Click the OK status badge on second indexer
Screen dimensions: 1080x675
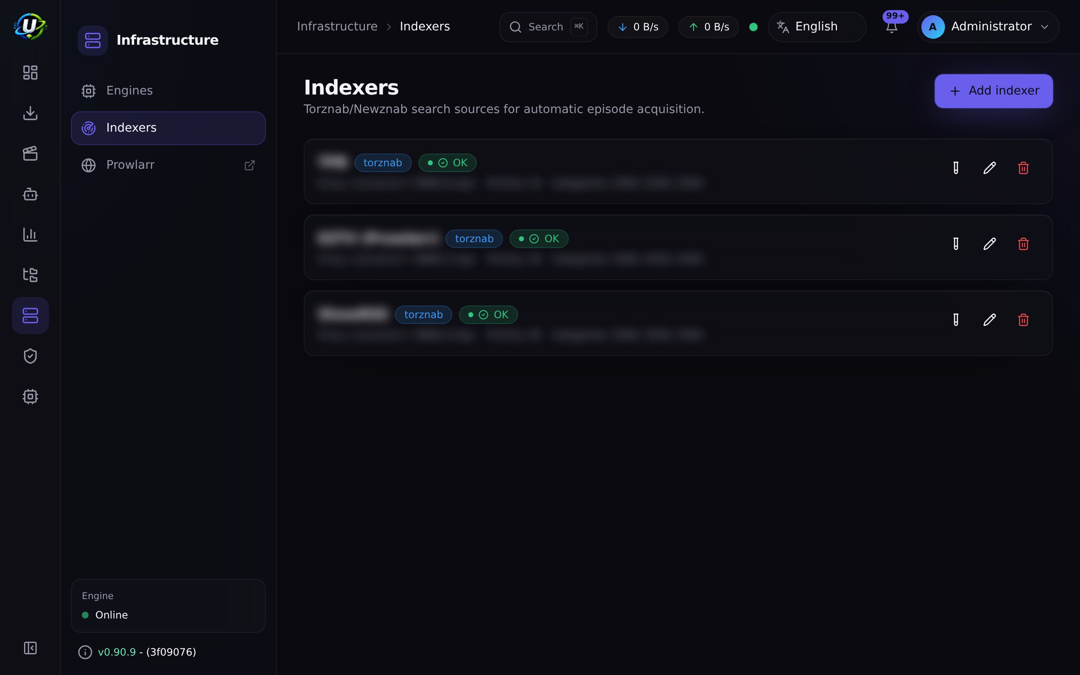(x=539, y=239)
